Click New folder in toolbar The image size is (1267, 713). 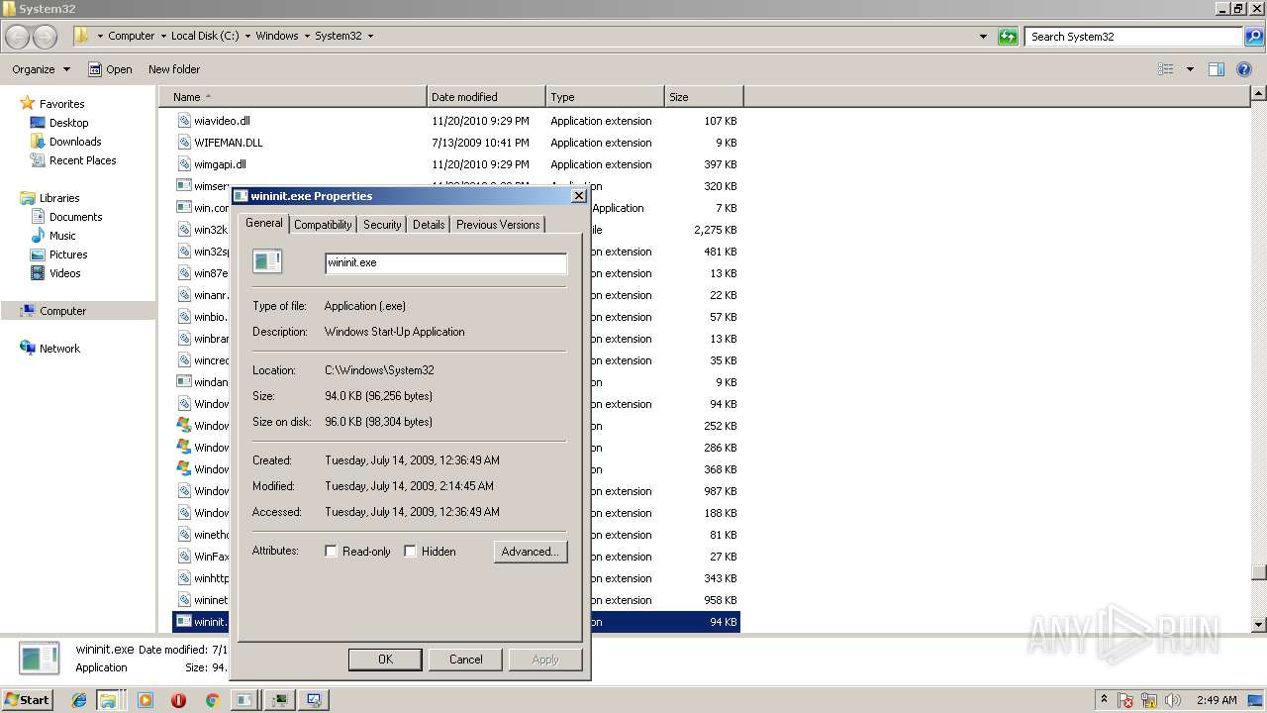(174, 69)
